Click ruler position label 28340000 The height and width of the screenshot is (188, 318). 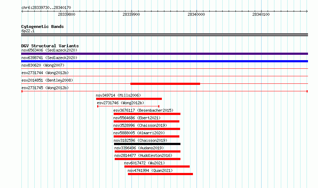(196, 14)
